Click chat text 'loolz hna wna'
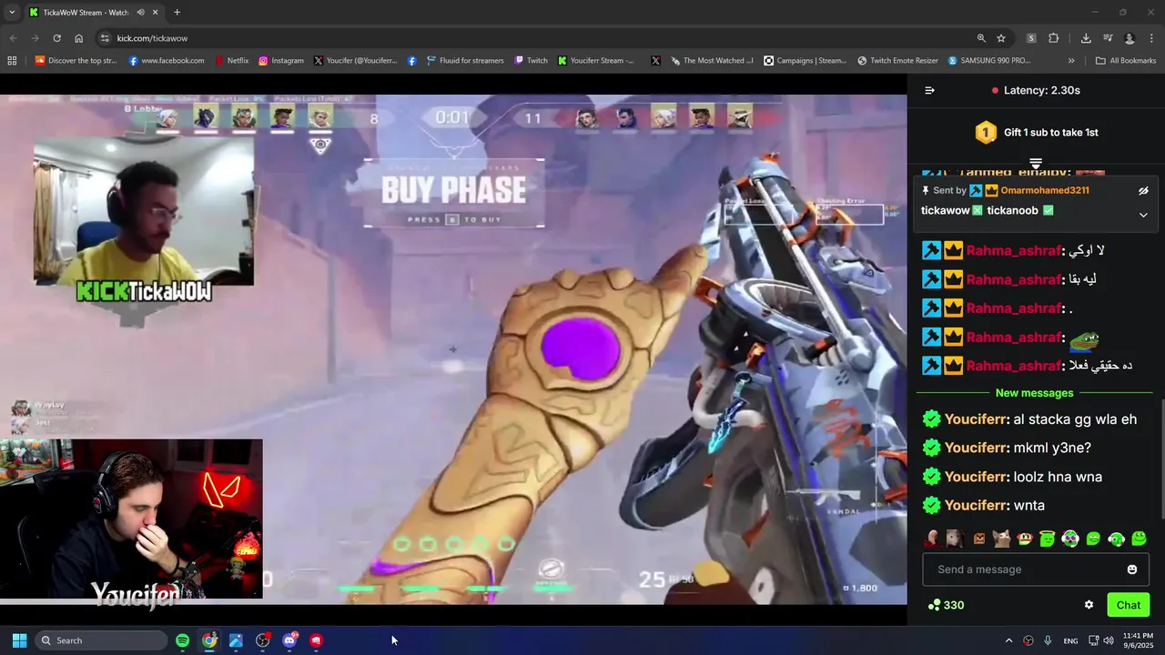Viewport: 1165px width, 655px height. [1058, 477]
